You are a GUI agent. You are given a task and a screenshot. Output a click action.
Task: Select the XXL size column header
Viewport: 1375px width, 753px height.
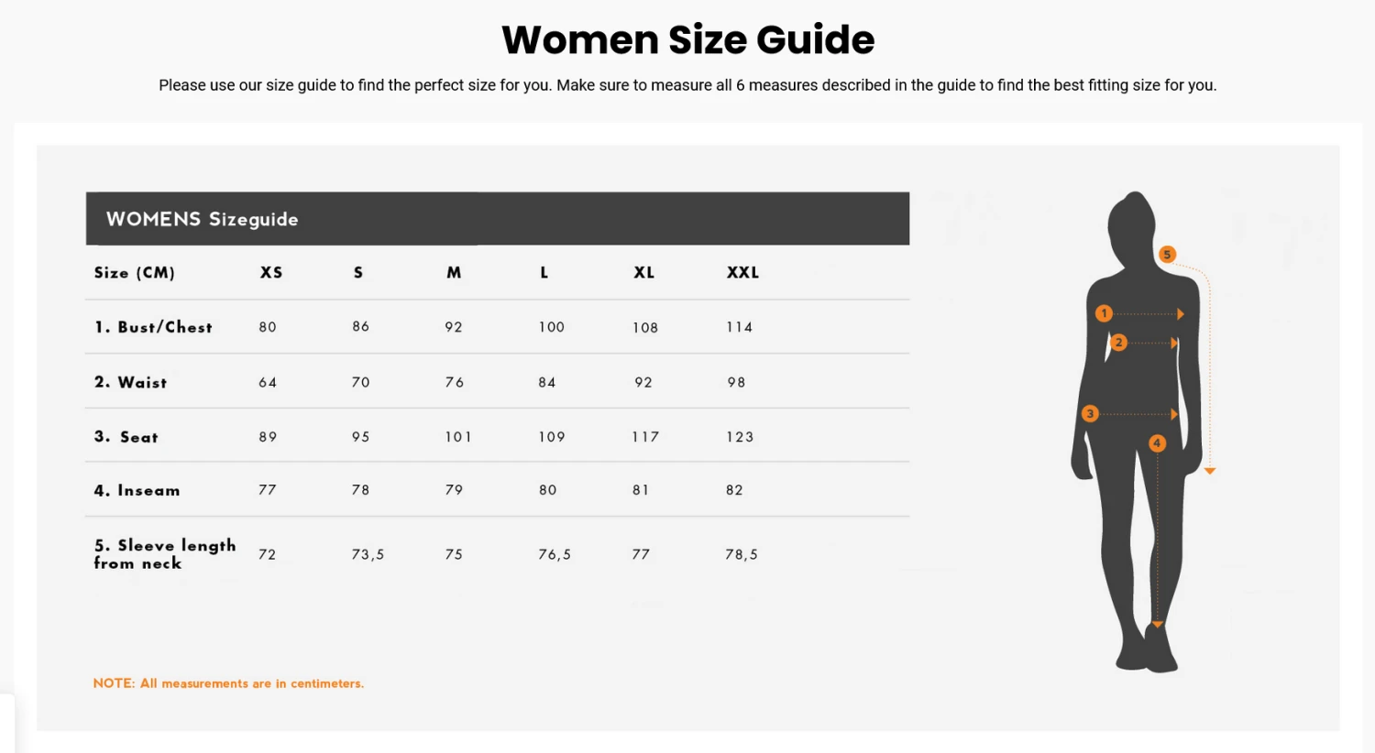tap(742, 273)
